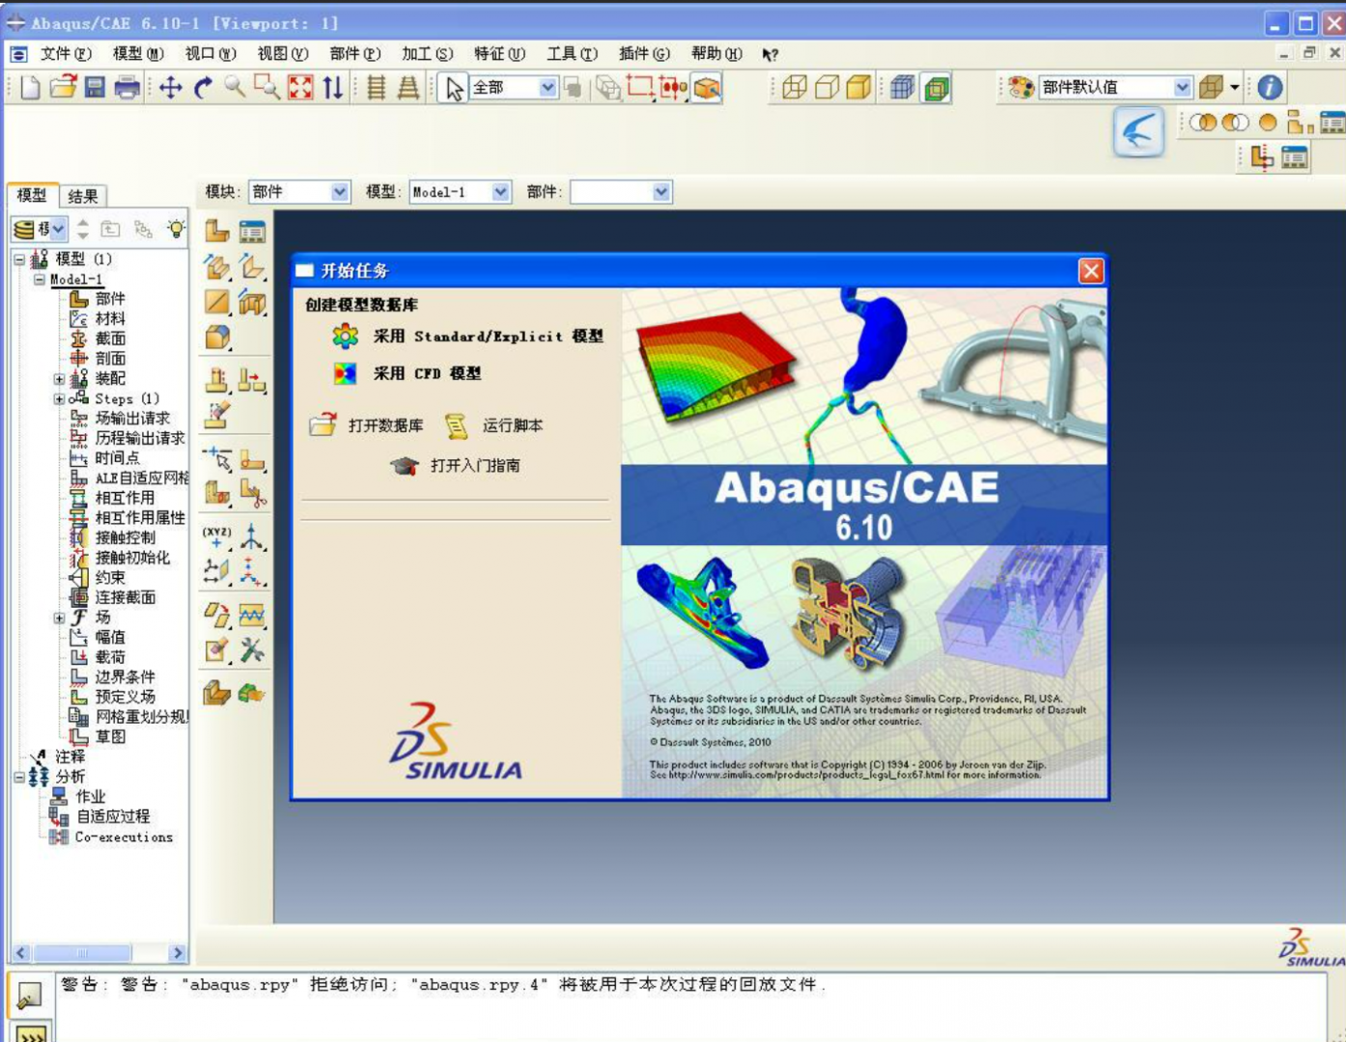This screenshot has width=1346, height=1042.
Task: Select 截面 in the model tree
Action: point(109,339)
